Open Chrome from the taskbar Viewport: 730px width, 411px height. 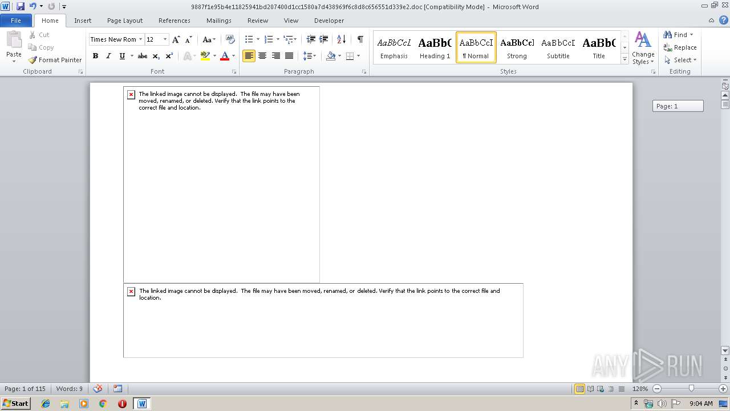(103, 404)
